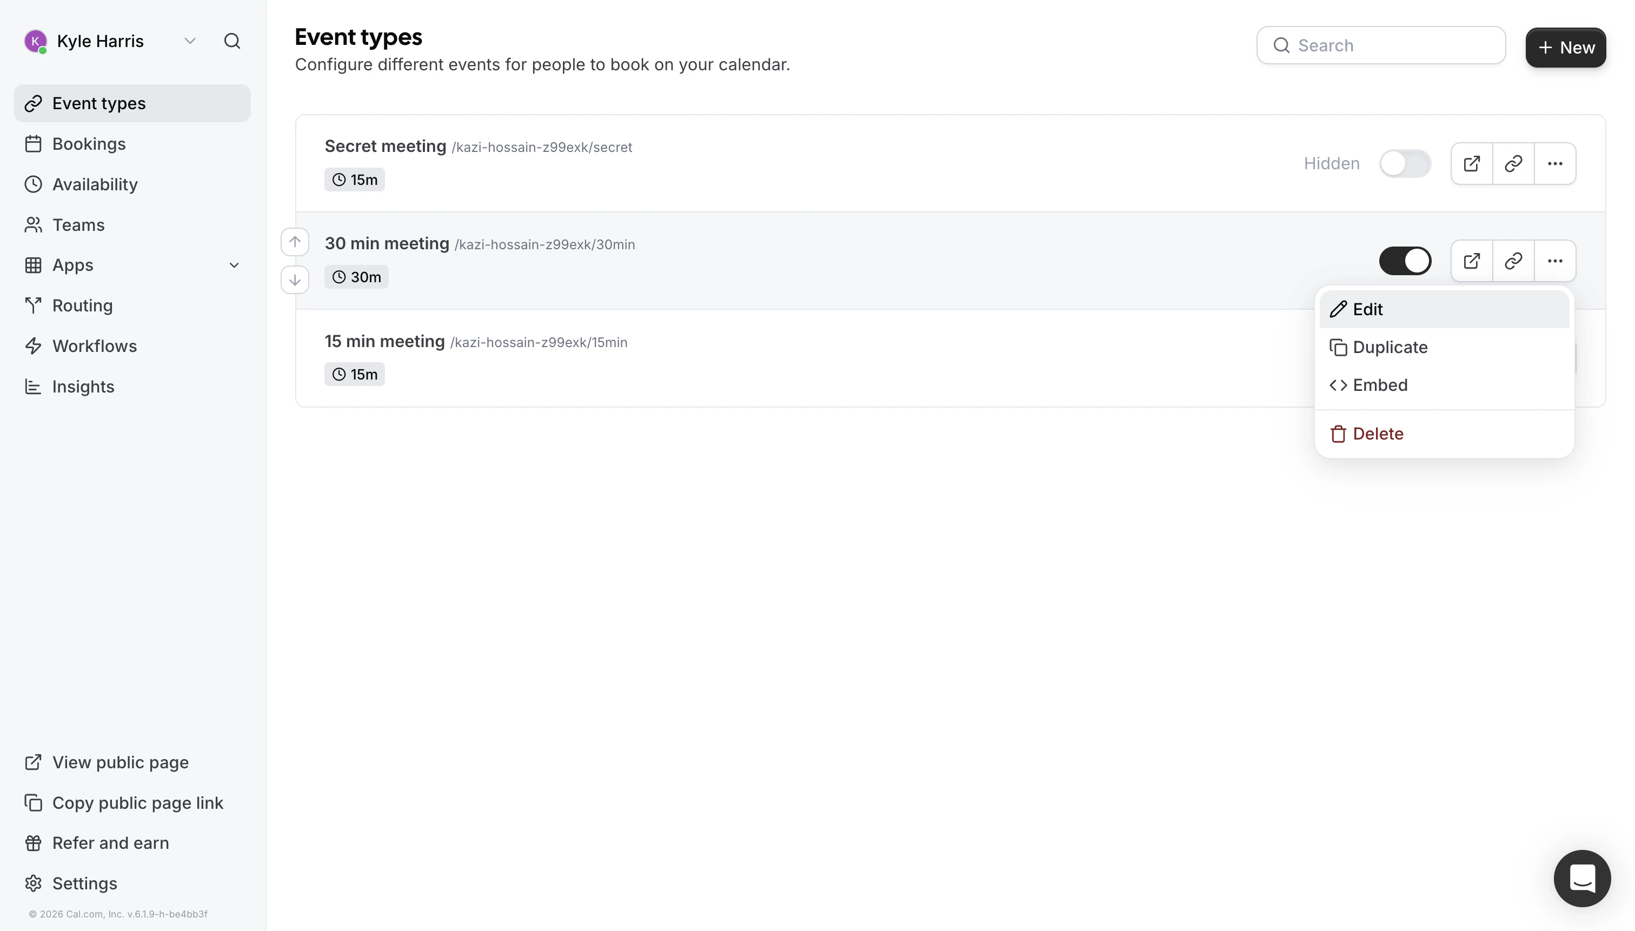Image resolution: width=1635 pixels, height=931 pixels.
Task: Copy the link for the 30 min meeting
Action: (x=1513, y=260)
